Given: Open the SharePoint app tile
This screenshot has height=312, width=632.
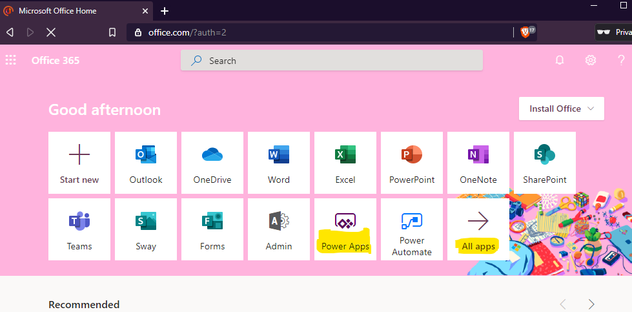Looking at the screenshot, I should coord(545,163).
